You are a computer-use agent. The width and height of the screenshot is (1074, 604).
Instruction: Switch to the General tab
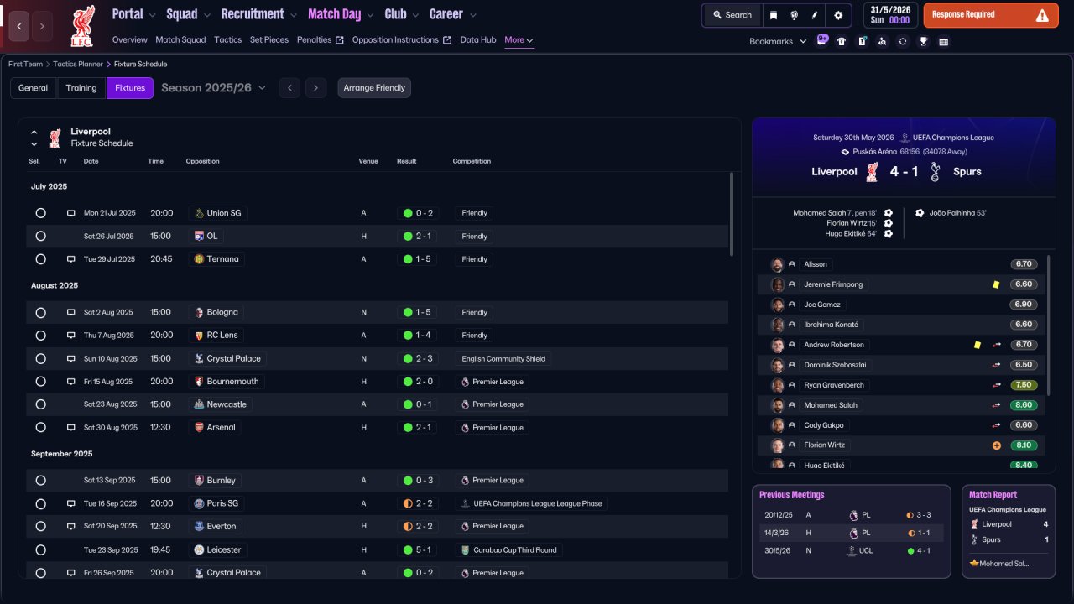[x=34, y=88]
